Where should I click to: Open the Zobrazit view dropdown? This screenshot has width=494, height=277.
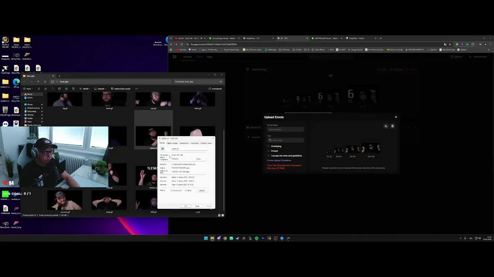100,88
